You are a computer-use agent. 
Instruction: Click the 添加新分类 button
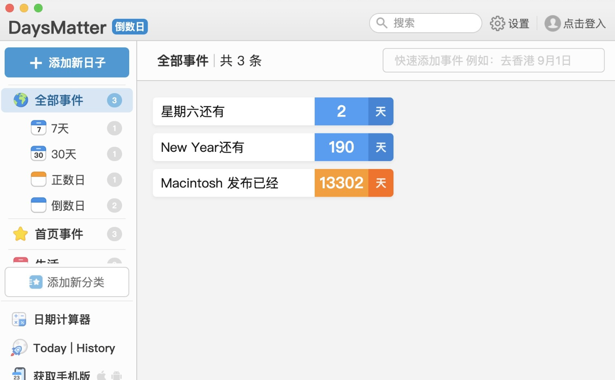point(67,282)
